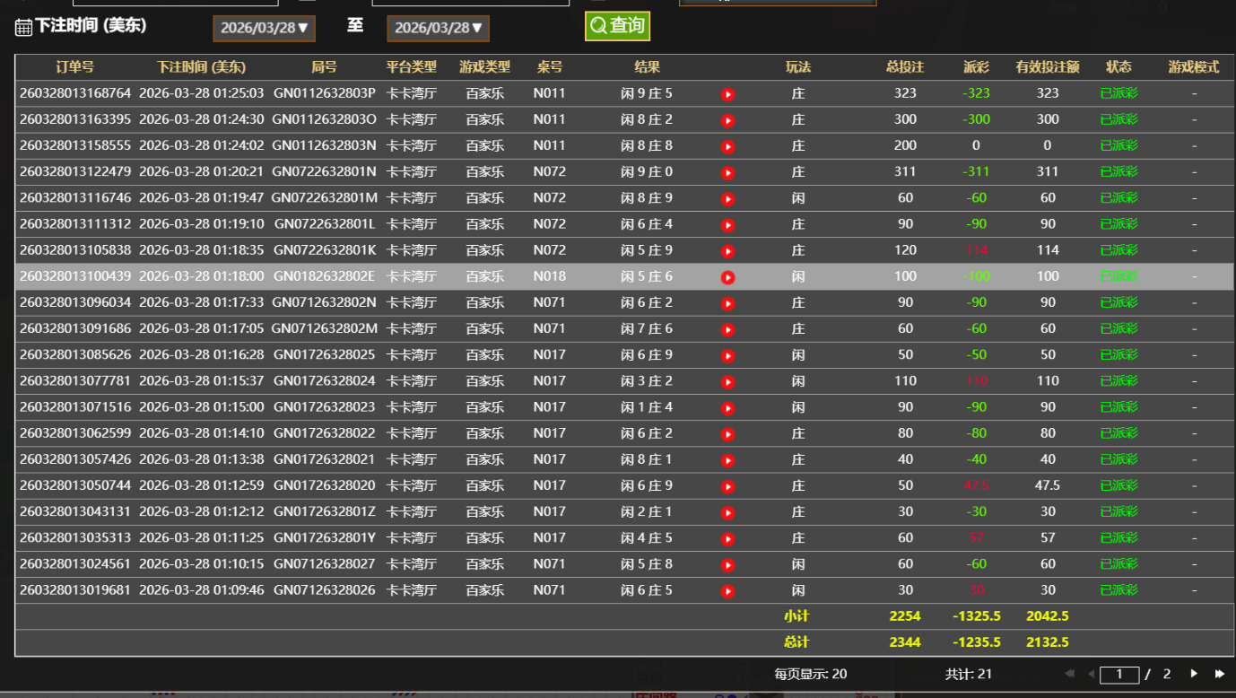
Task: Open replay video for round GN0182632802E
Action: coord(727,277)
